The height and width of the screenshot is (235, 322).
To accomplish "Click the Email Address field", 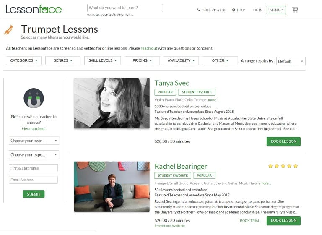I will (34, 180).
